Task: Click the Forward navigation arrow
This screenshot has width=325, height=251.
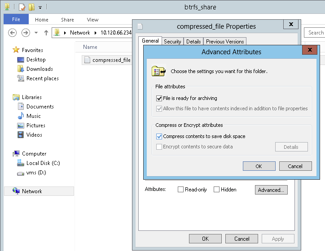Action: point(26,33)
